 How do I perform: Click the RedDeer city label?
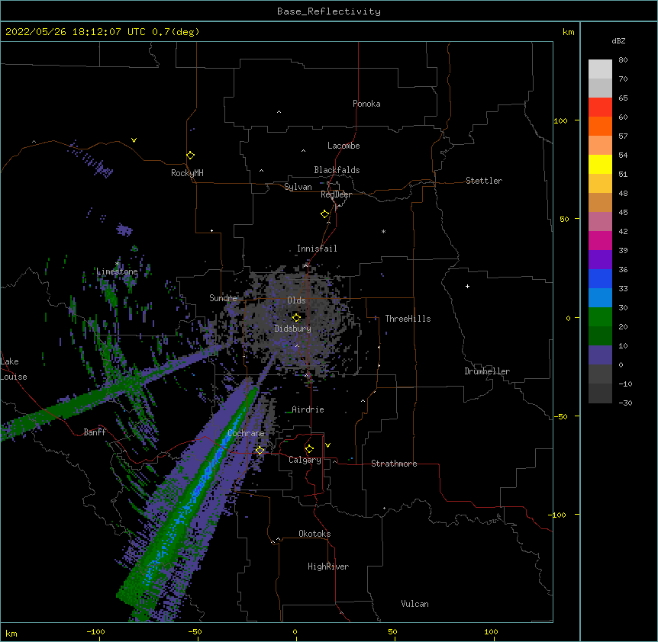[x=336, y=194]
